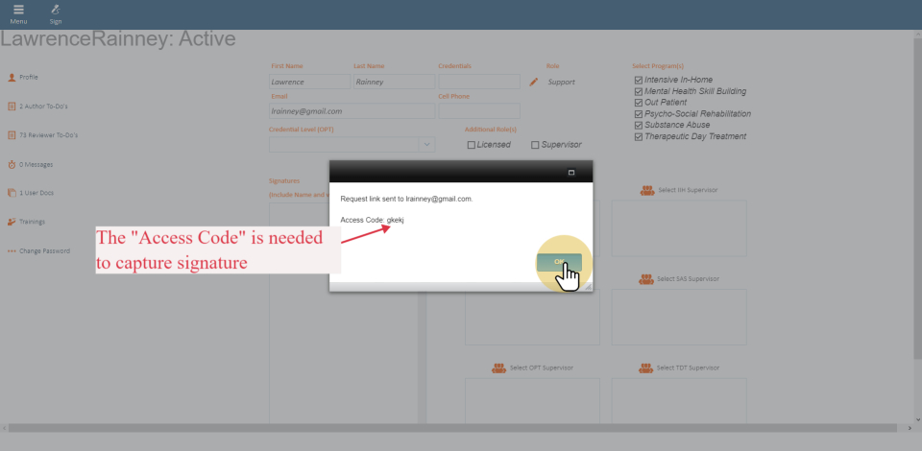
Task: Toggle the Licensed checkbox
Action: (472, 145)
